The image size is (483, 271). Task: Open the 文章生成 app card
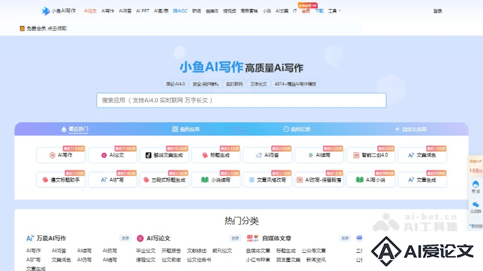(x=422, y=179)
